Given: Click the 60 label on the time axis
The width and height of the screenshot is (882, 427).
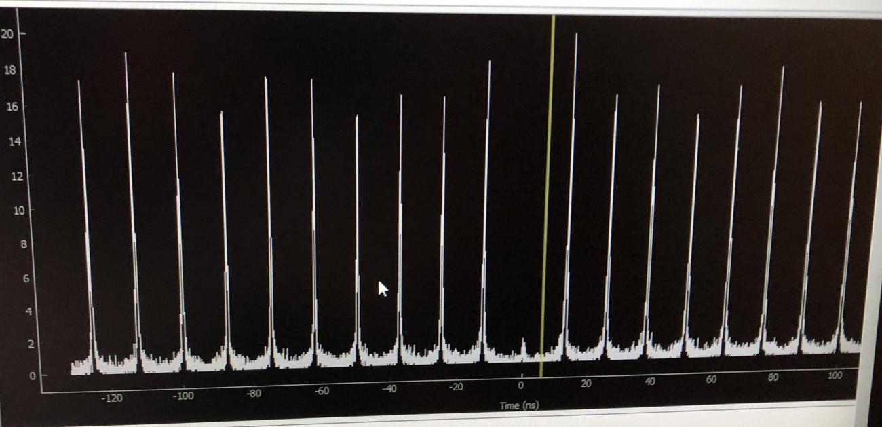Looking at the screenshot, I should (x=710, y=379).
